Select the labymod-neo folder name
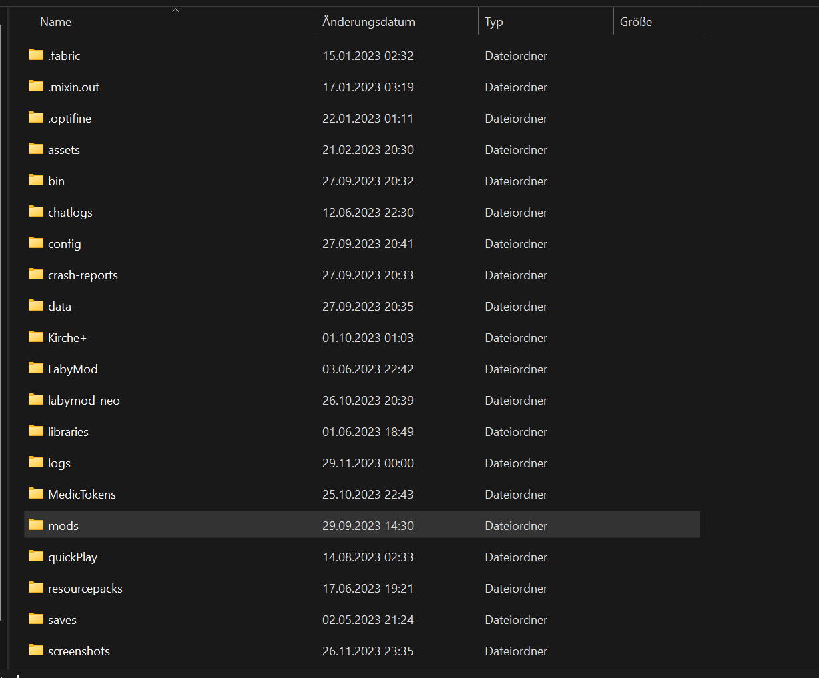 (x=84, y=401)
